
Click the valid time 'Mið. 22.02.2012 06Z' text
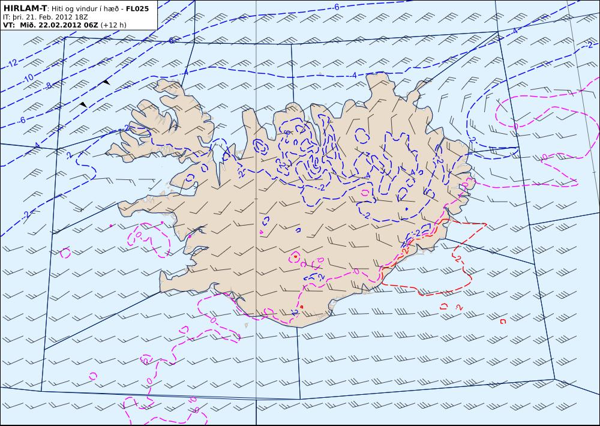click(59, 25)
